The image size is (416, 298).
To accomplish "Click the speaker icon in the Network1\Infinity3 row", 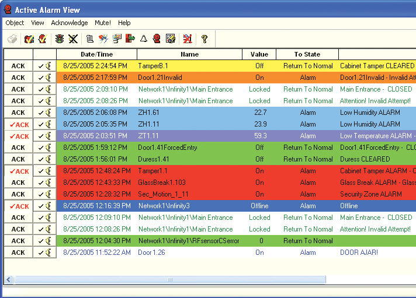I will pos(48,205).
